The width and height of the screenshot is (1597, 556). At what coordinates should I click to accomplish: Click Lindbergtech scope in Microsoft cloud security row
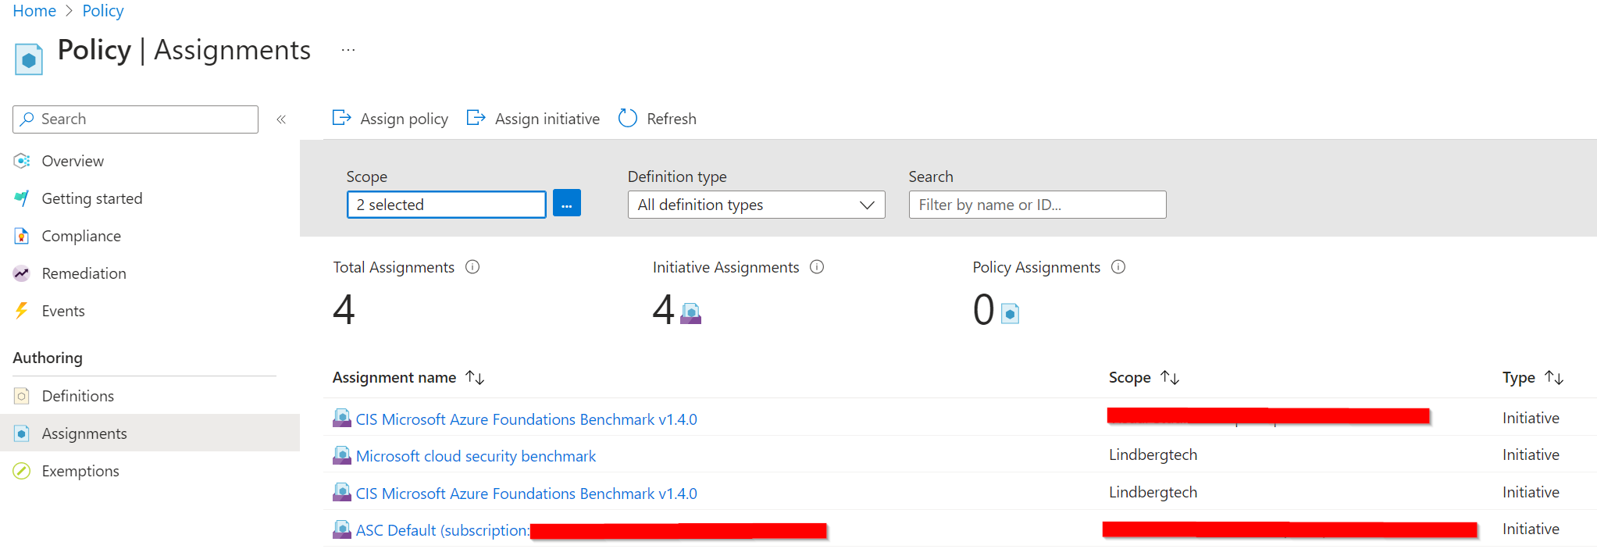pyautogui.click(x=1153, y=454)
